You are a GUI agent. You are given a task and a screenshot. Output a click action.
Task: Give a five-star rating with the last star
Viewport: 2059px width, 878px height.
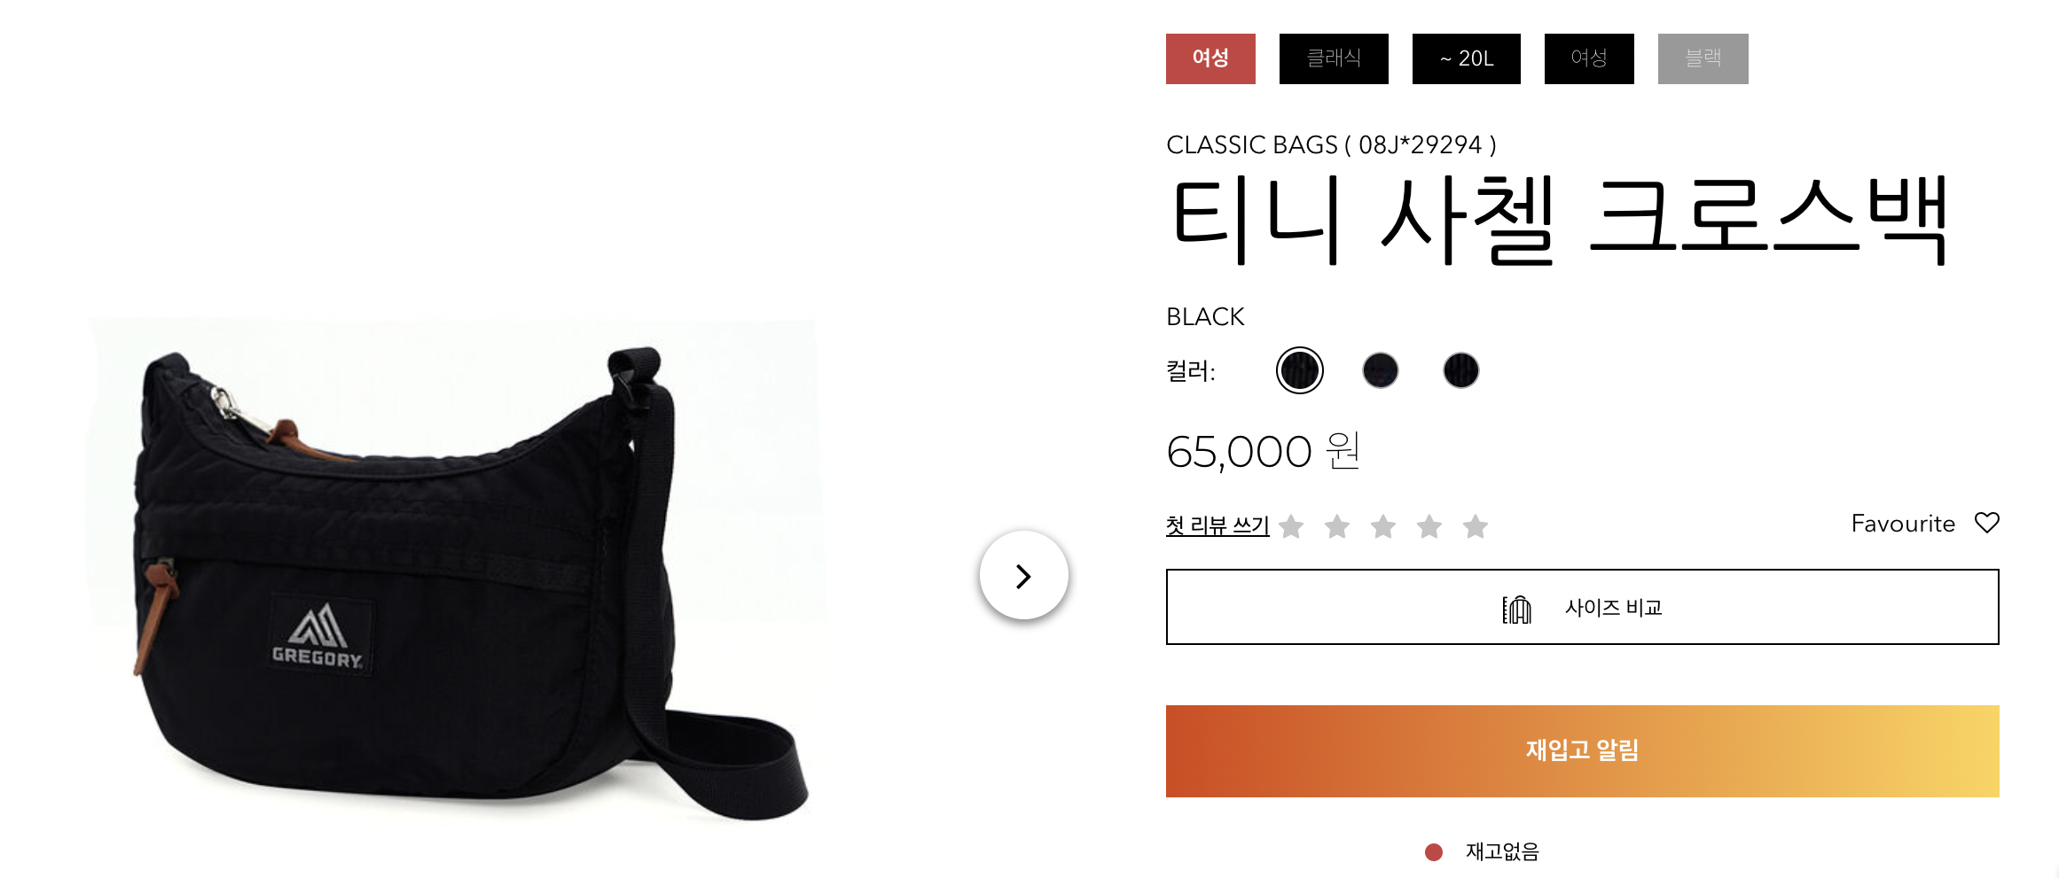[x=1476, y=526]
